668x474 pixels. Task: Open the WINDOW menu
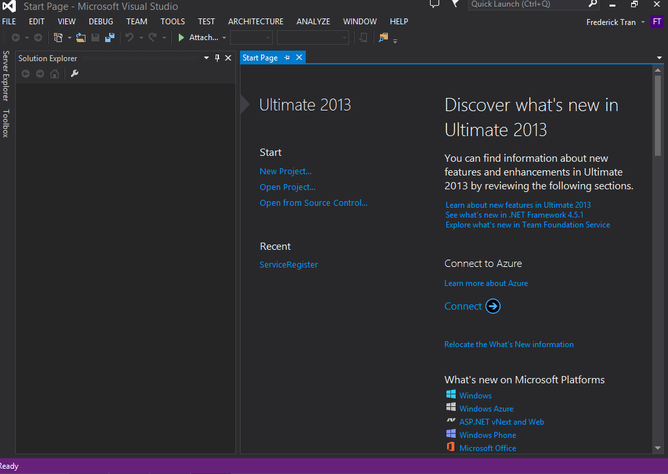coord(360,21)
